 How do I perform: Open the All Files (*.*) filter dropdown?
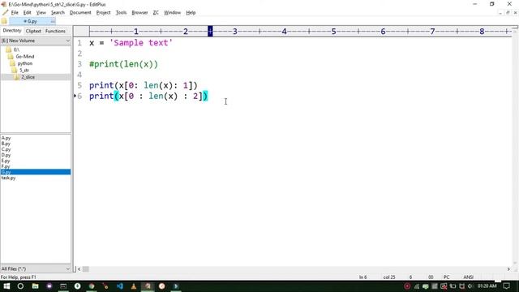tap(36, 268)
